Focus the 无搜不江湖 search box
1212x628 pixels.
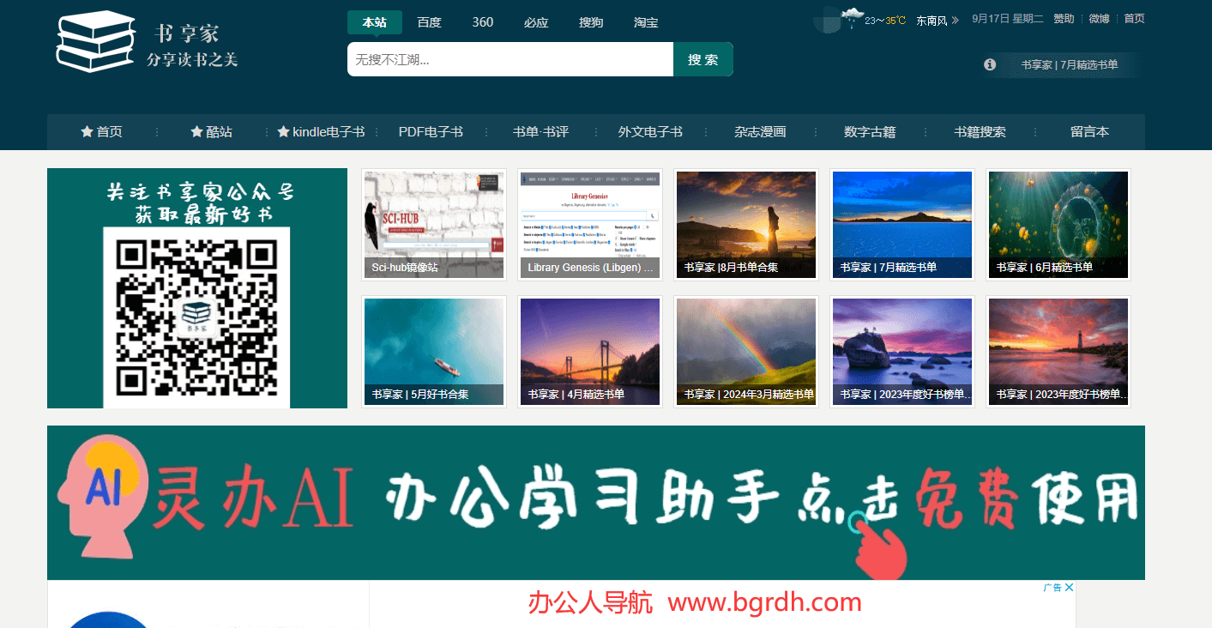coord(510,59)
